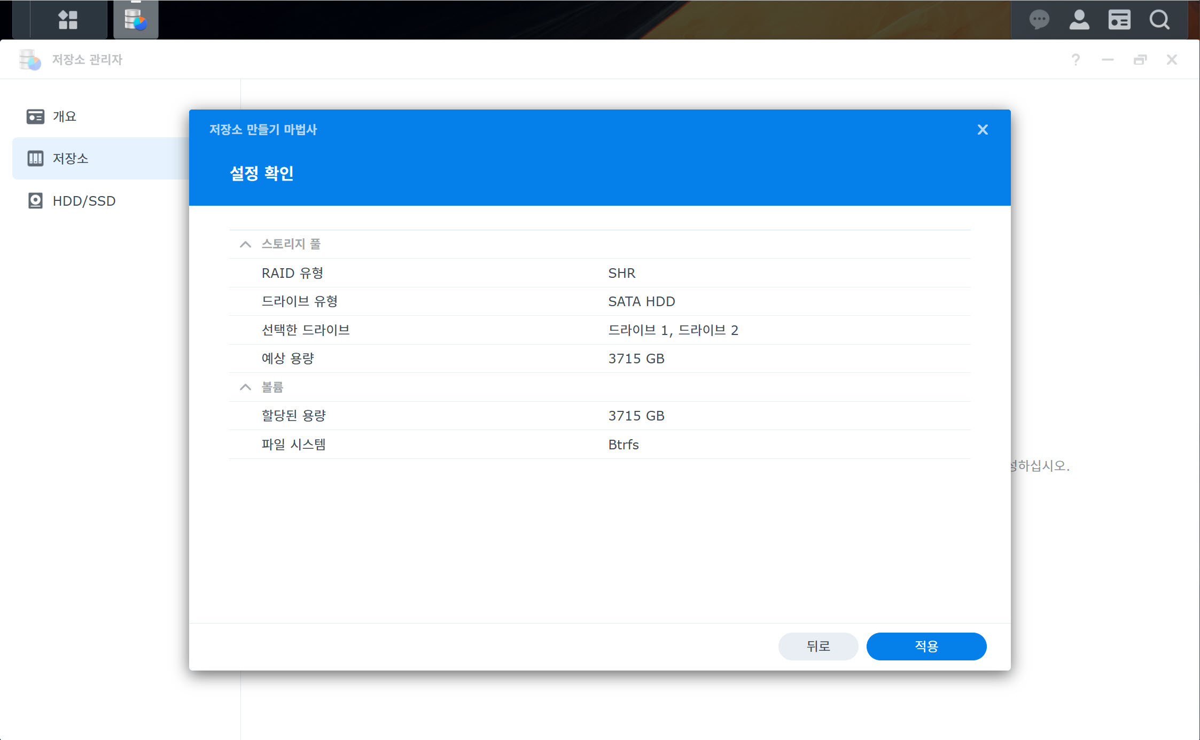1200x740 pixels.
Task: Switch to the HDD/SSD sidebar tab
Action: [x=84, y=201]
